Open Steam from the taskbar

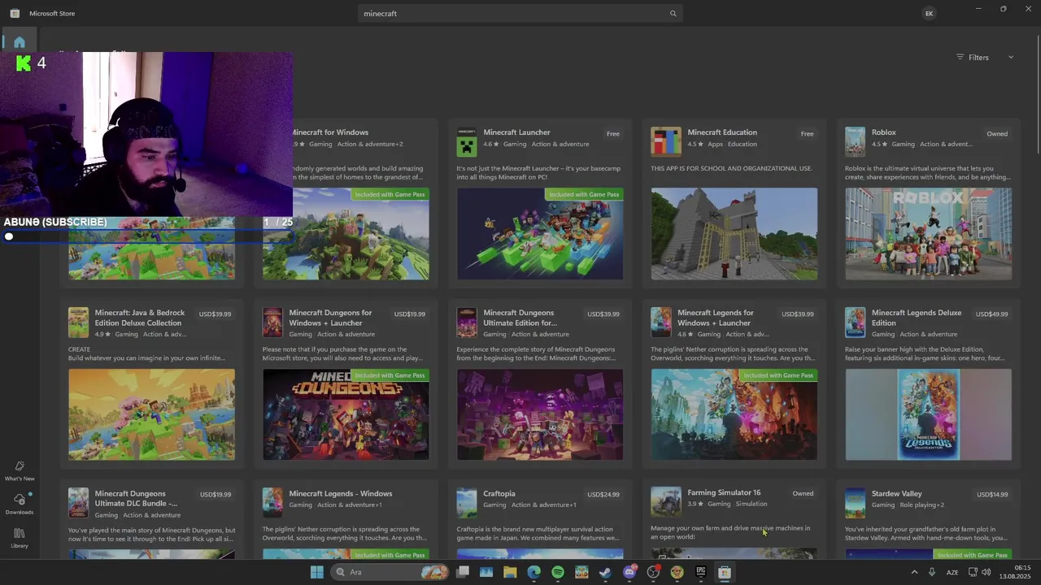click(x=605, y=572)
